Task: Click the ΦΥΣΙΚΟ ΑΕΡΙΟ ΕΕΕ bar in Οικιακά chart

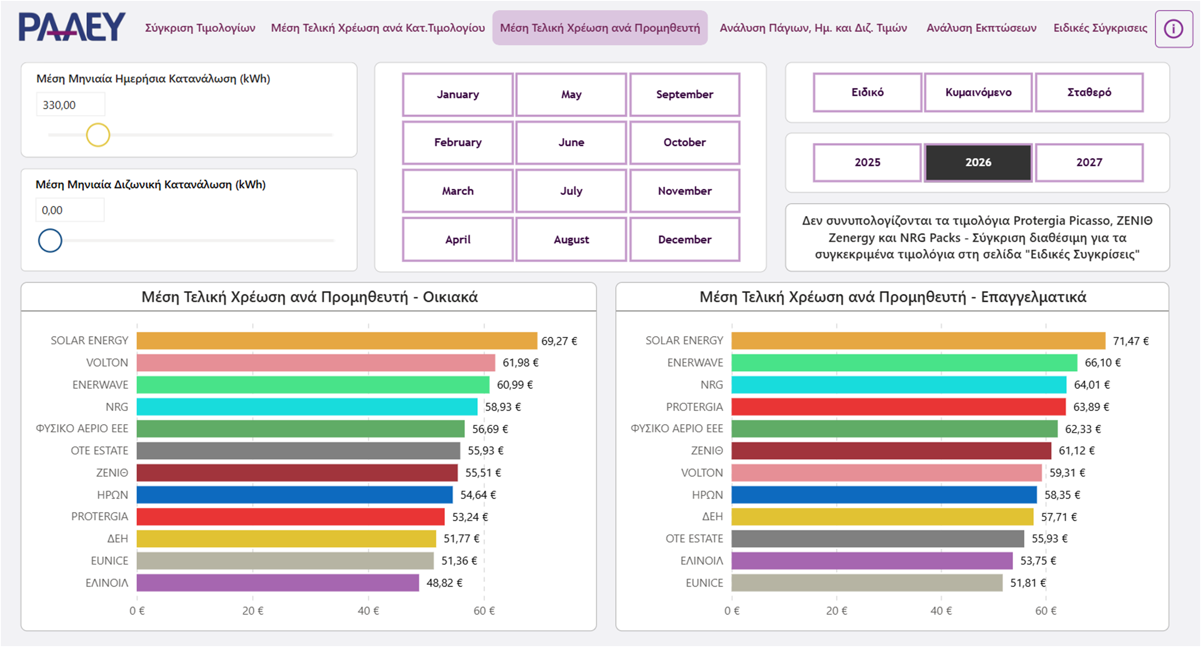Action: click(301, 429)
